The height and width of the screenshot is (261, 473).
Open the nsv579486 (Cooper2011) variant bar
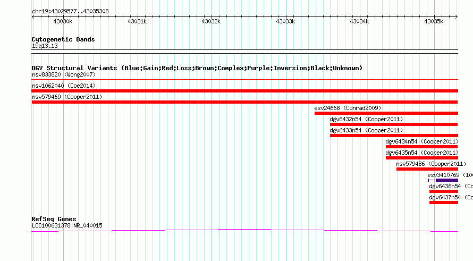coord(427,169)
